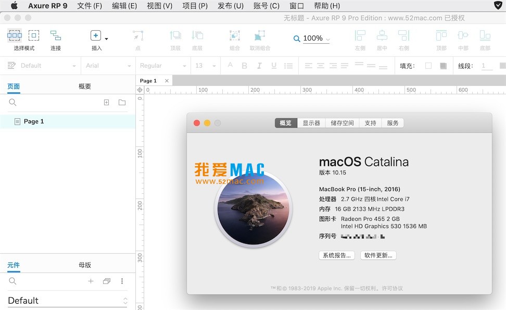506x310 pixels.
Task: Select 储存空间 tab in About This Mac
Action: point(343,123)
